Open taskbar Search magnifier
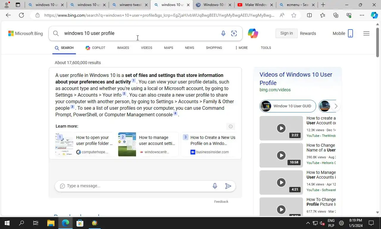 click(x=21, y=223)
